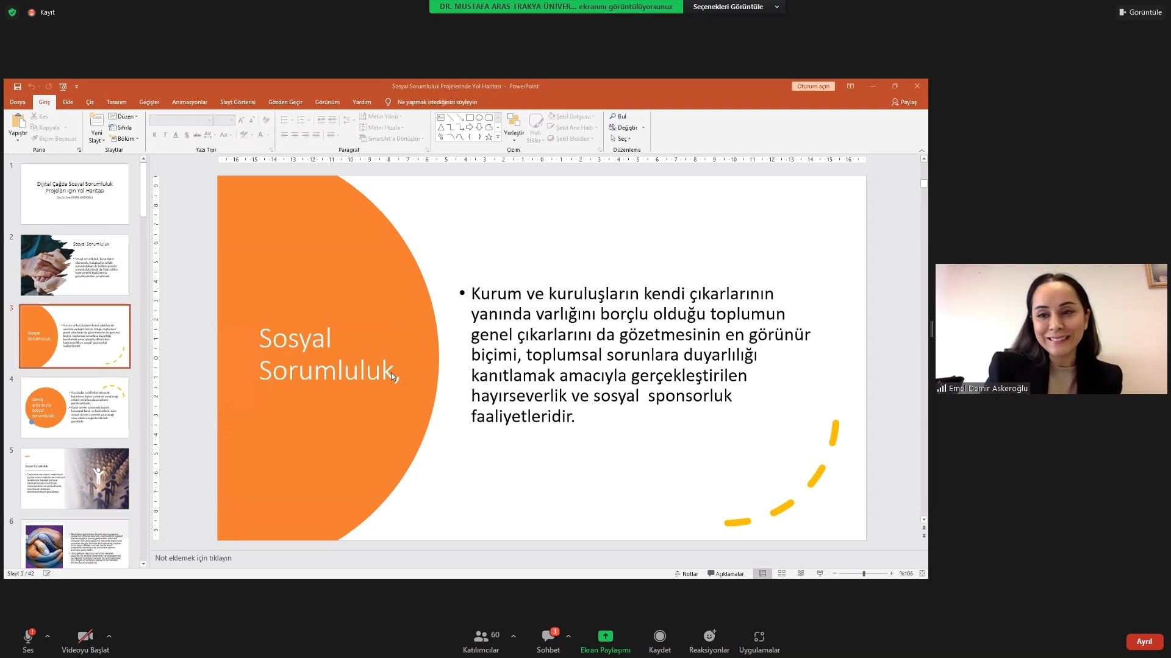Switch to Slide Sorter view

point(782,574)
